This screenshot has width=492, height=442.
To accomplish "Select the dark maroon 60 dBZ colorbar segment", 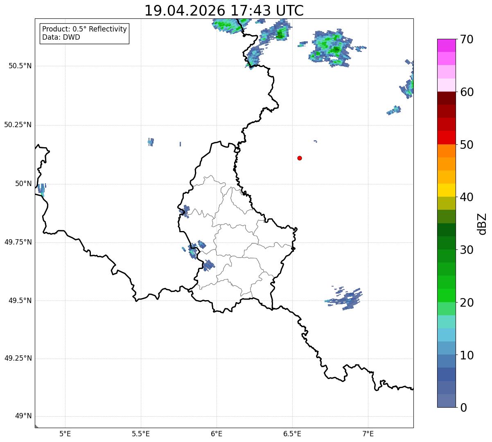I will click(x=446, y=98).
